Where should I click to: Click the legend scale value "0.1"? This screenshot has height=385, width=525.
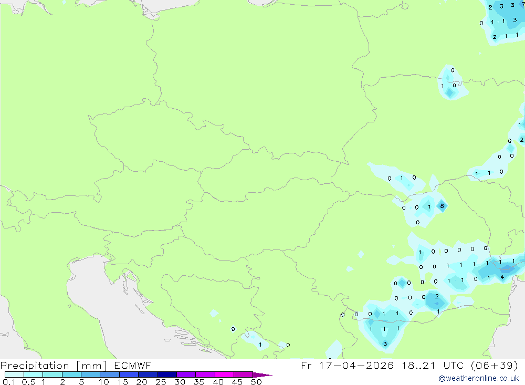coord(9,382)
